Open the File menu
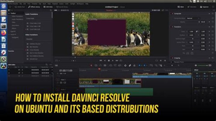The width and height of the screenshot is (216, 121). [21, 4]
